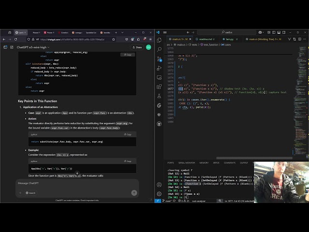Toggle the ChatGPT sidebar
Image resolution: width=309 pixels, height=232 pixels.
[5, 47]
